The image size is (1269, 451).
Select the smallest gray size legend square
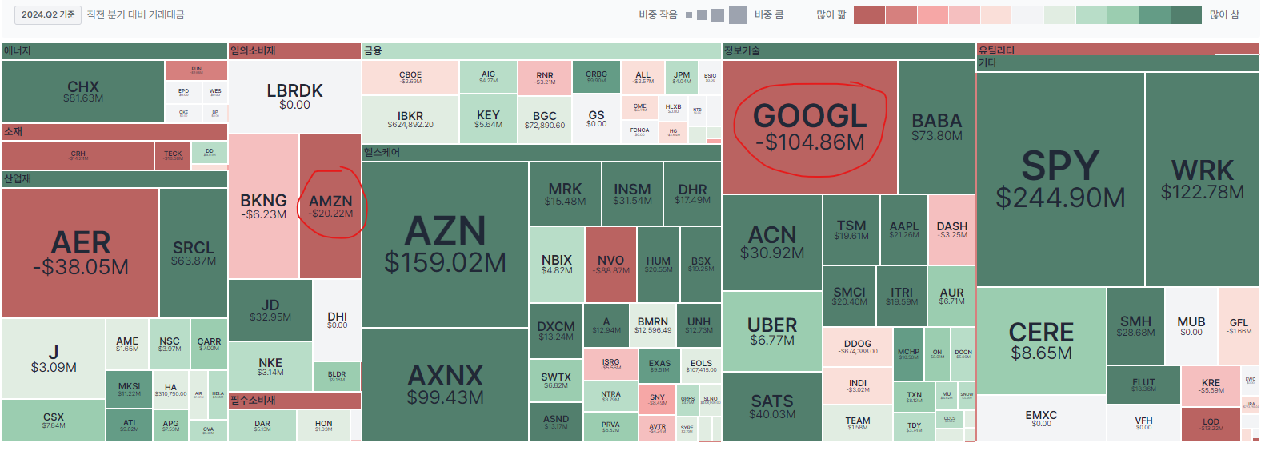point(689,15)
